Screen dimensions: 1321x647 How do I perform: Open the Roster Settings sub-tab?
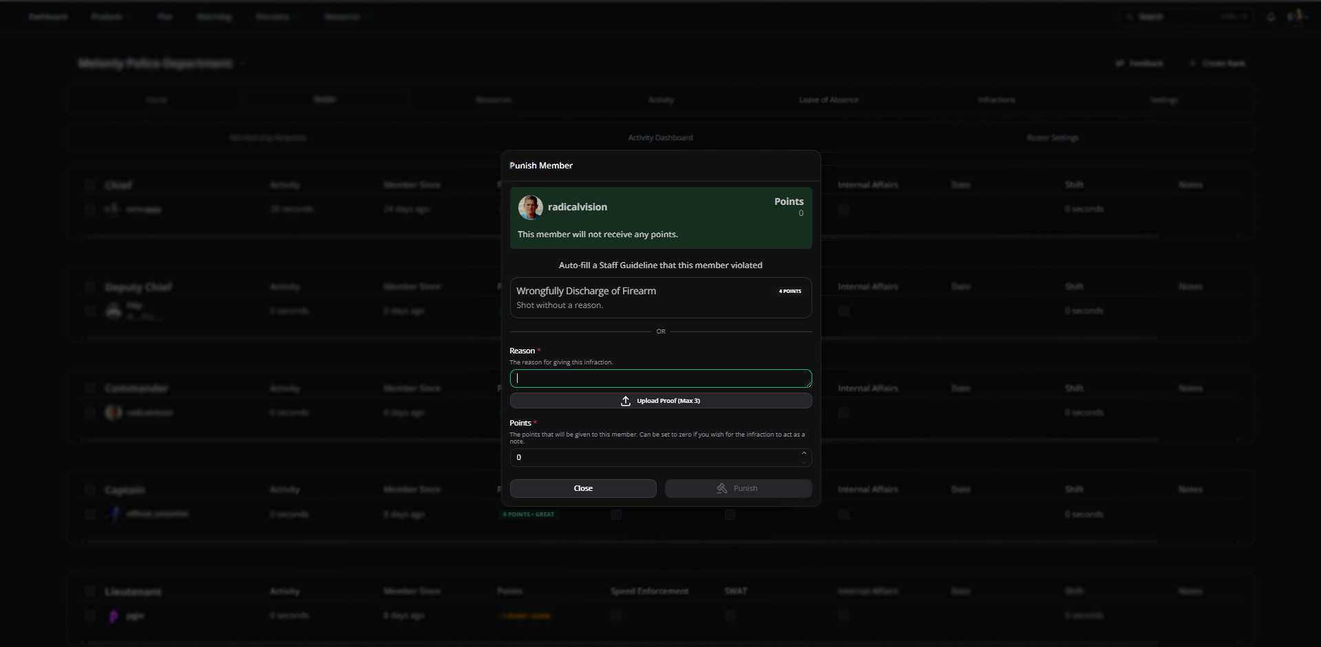coord(1053,138)
